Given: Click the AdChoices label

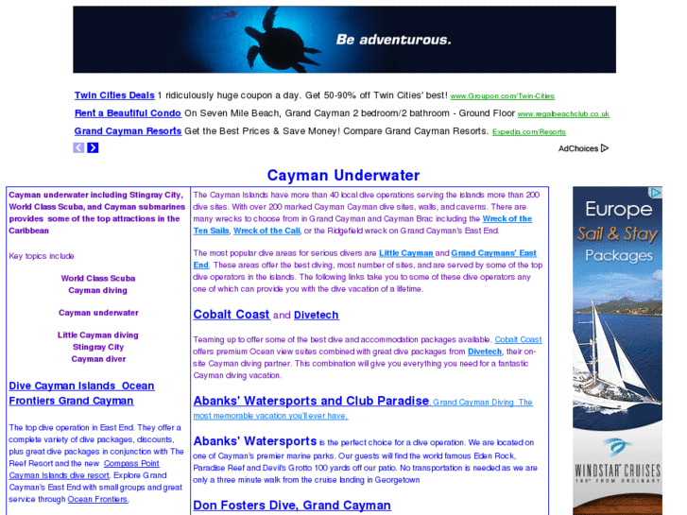Looking at the screenshot, I should [x=578, y=148].
